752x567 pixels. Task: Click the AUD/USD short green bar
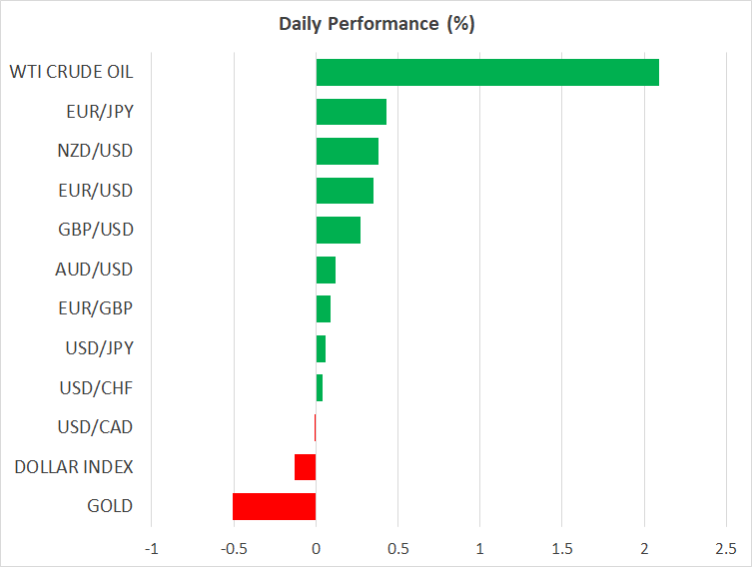pos(326,270)
